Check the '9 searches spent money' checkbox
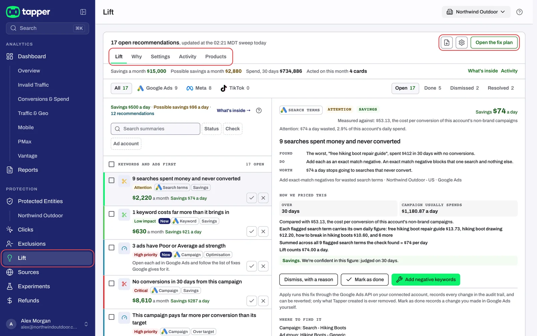Viewport: 537px width, 336px height. click(111, 180)
